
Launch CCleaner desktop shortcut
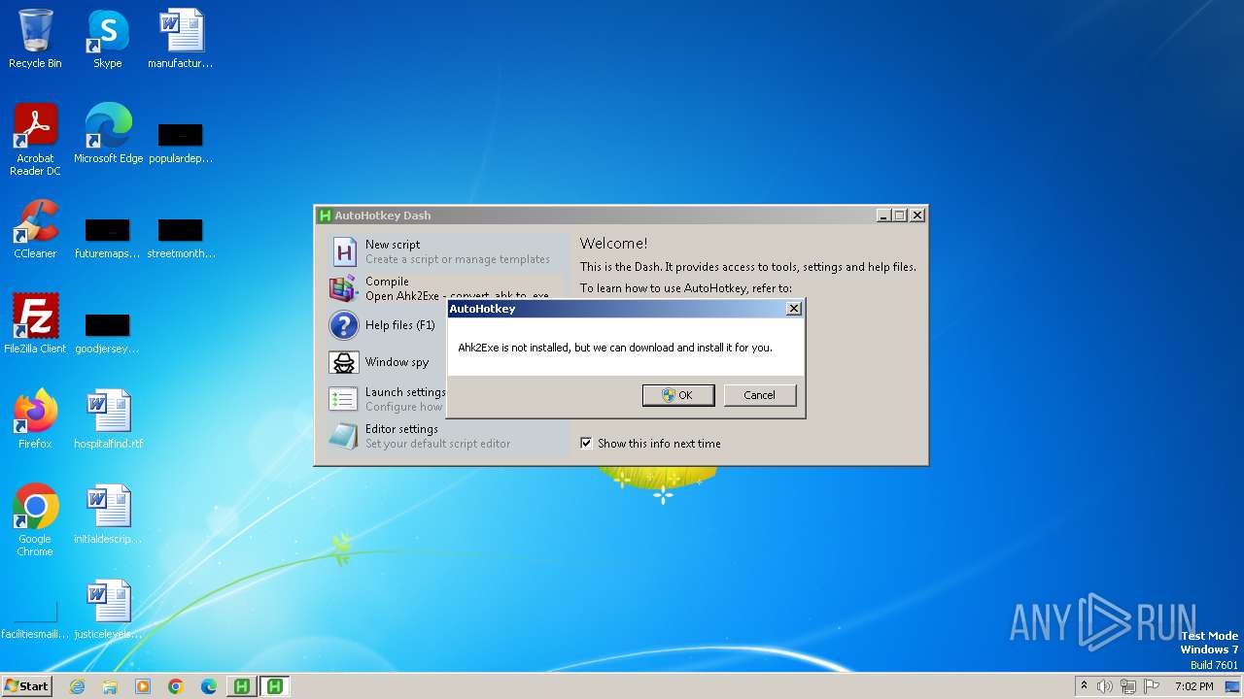click(35, 229)
